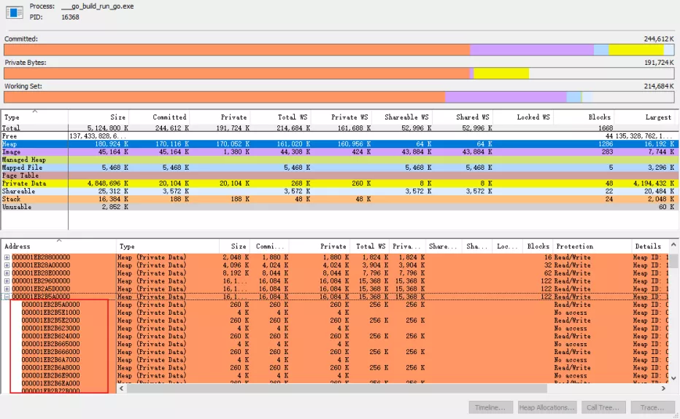Sort summary by Type column header
The width and height of the screenshot is (680, 419).
tap(34, 117)
